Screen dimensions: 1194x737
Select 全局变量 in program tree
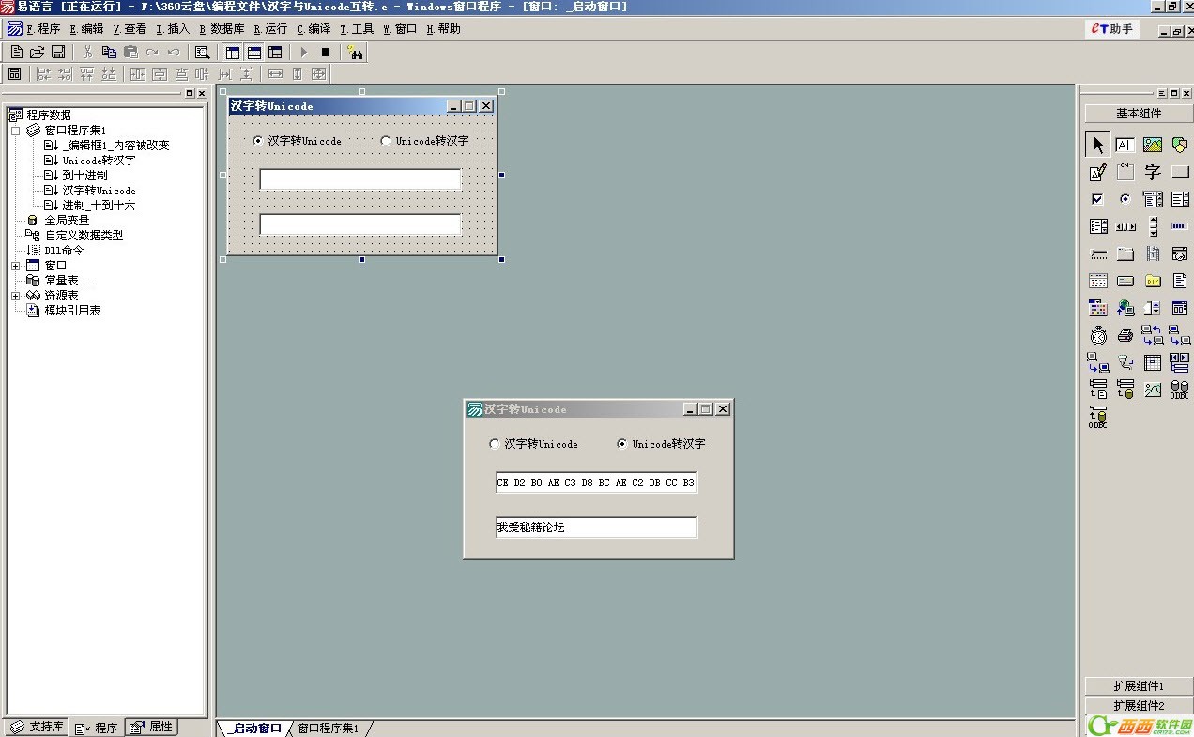[67, 221]
